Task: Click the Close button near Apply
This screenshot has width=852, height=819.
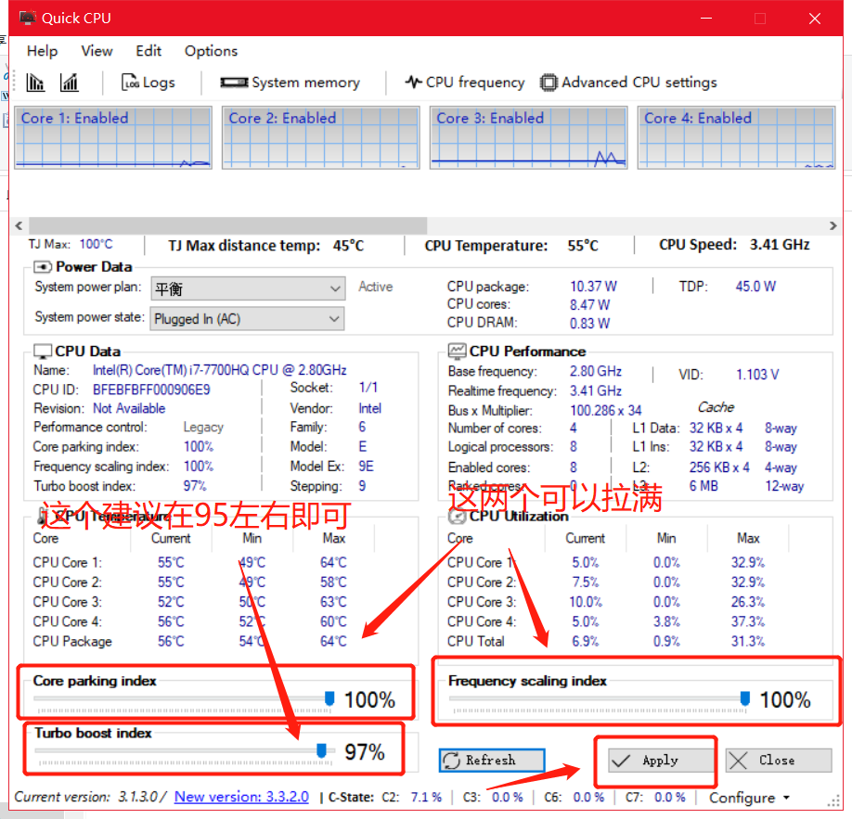Action: (779, 761)
